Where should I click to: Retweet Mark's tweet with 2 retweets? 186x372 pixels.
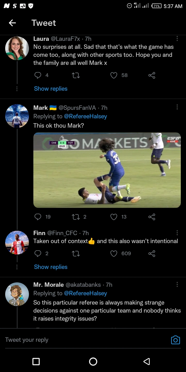click(x=76, y=217)
